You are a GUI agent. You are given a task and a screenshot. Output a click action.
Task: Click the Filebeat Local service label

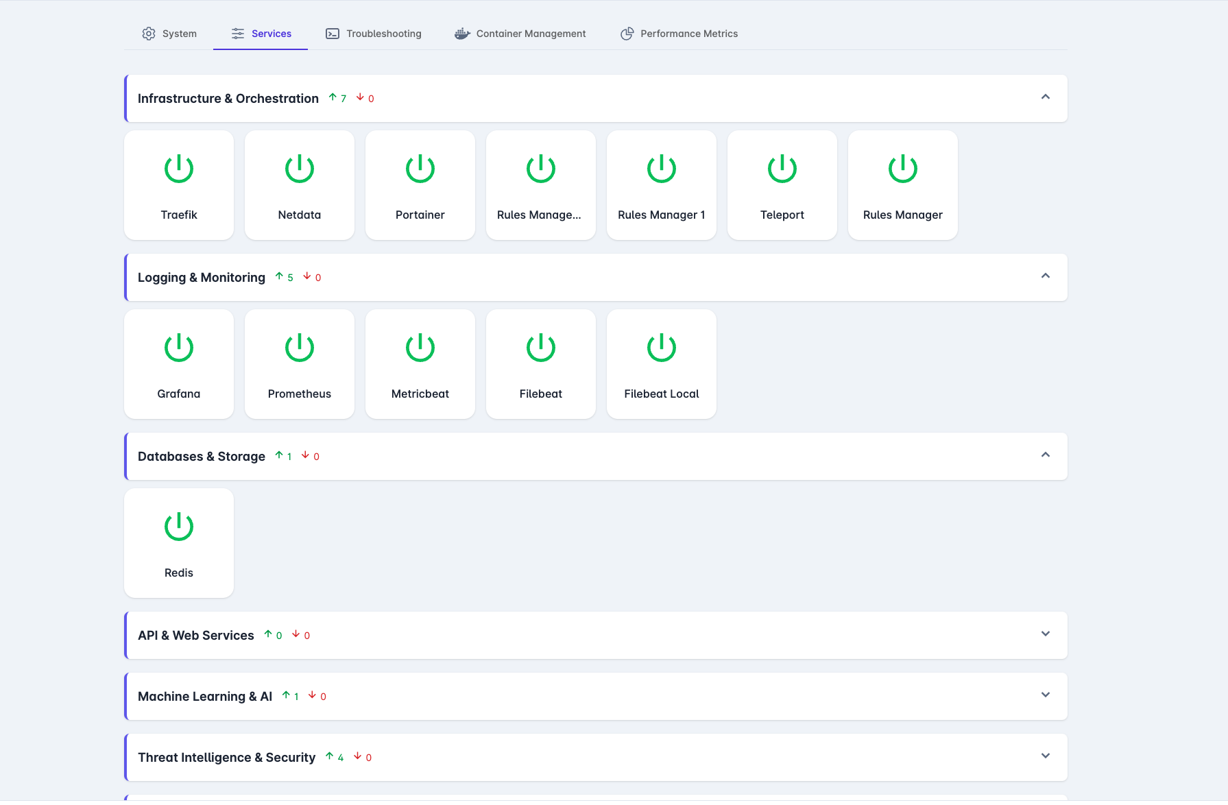click(x=662, y=394)
